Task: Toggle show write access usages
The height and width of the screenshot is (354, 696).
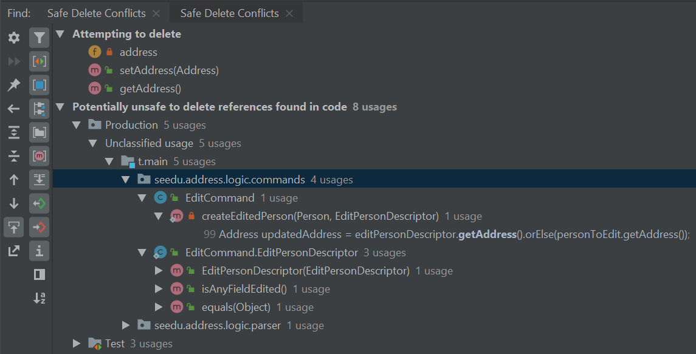Action: click(40, 227)
